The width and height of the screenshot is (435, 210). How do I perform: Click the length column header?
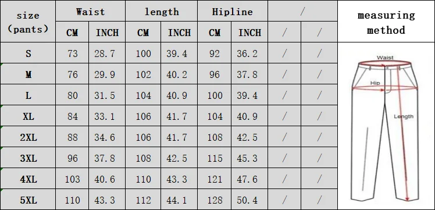[x=162, y=11]
